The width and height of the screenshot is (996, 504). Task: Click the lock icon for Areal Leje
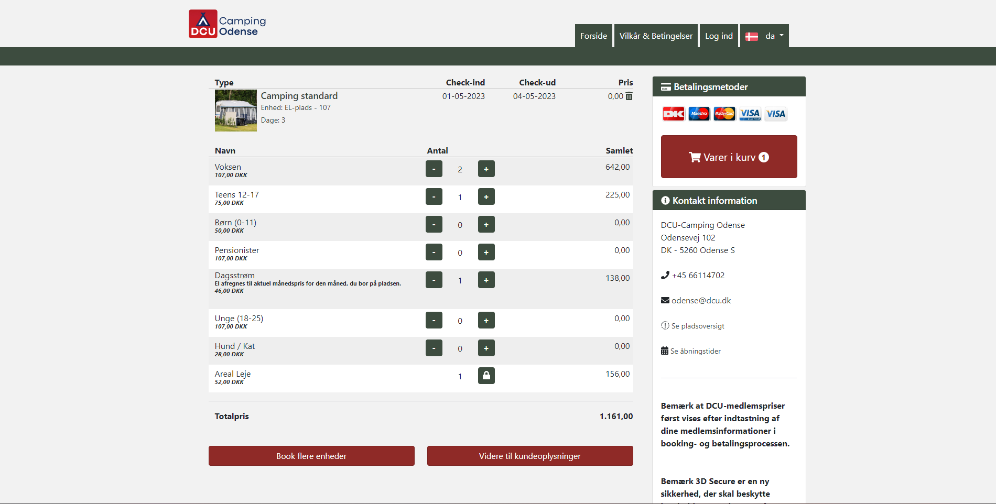coord(486,376)
